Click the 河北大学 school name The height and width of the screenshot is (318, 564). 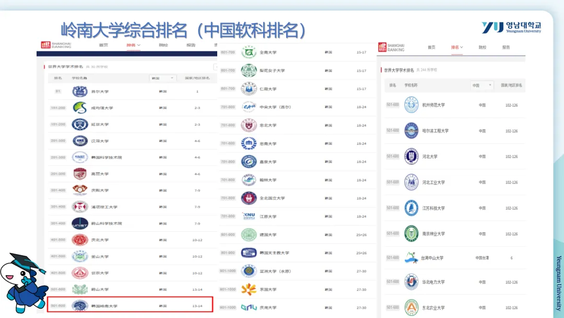coord(429,157)
